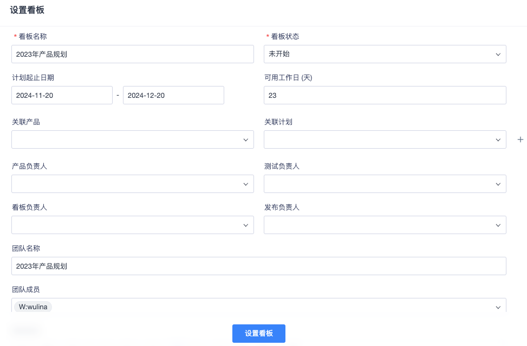Click the 关联计划 label
527x346 pixels.
278,122
